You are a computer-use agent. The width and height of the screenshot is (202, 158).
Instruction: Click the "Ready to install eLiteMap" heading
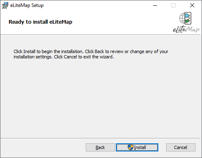click(40, 22)
